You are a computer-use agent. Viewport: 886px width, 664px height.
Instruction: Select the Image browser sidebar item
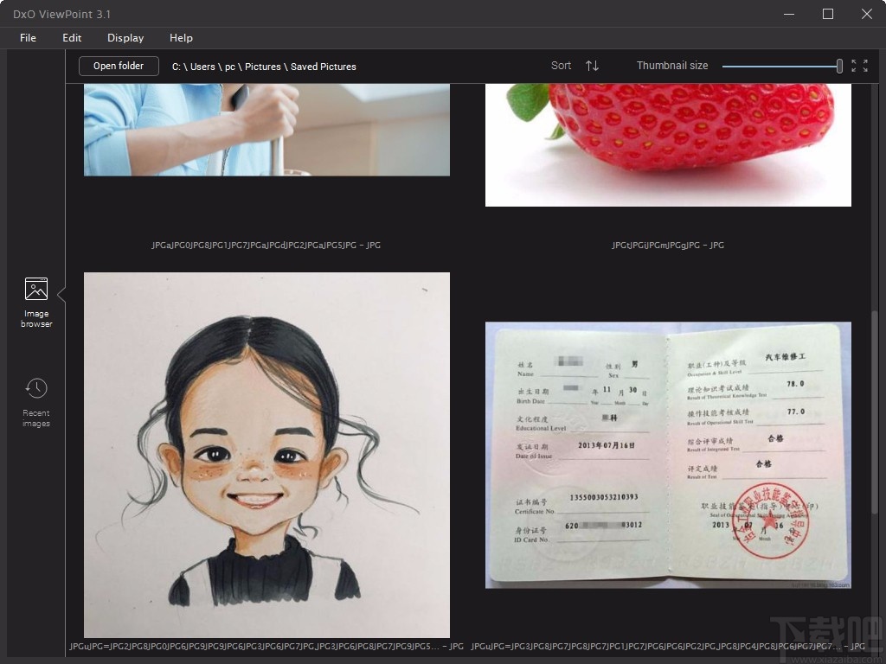[35, 301]
